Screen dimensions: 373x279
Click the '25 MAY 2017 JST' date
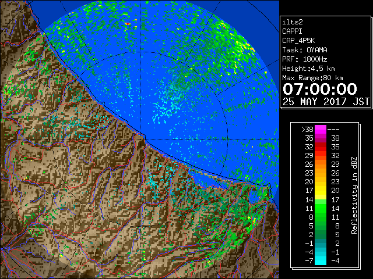pyautogui.click(x=326, y=102)
